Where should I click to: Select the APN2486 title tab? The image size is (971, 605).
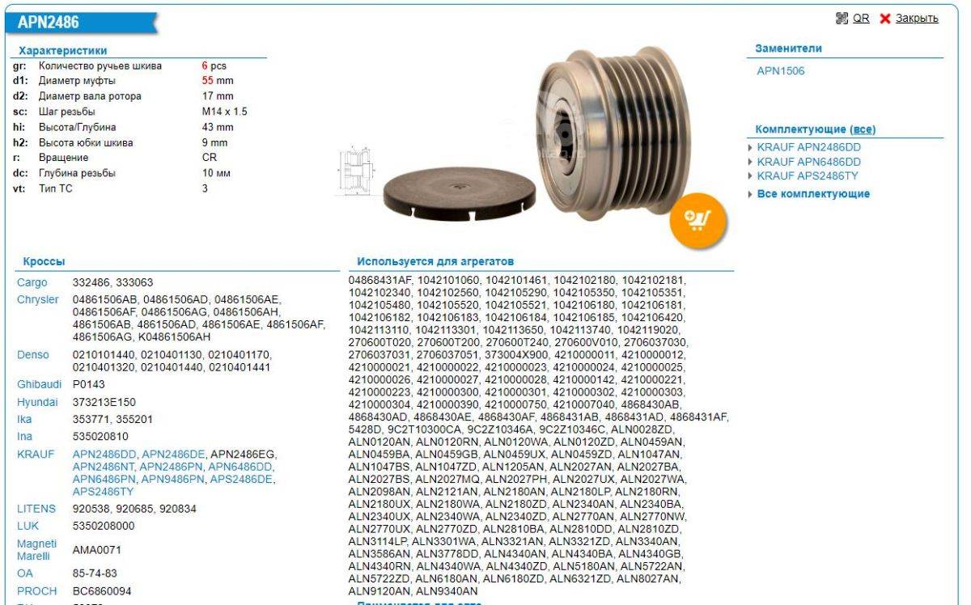(x=49, y=23)
